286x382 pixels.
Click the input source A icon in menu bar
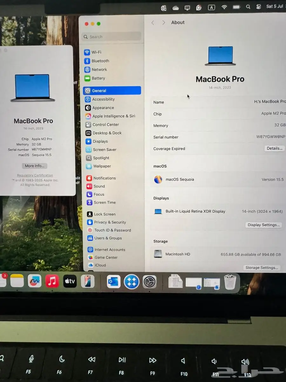tap(212, 7)
